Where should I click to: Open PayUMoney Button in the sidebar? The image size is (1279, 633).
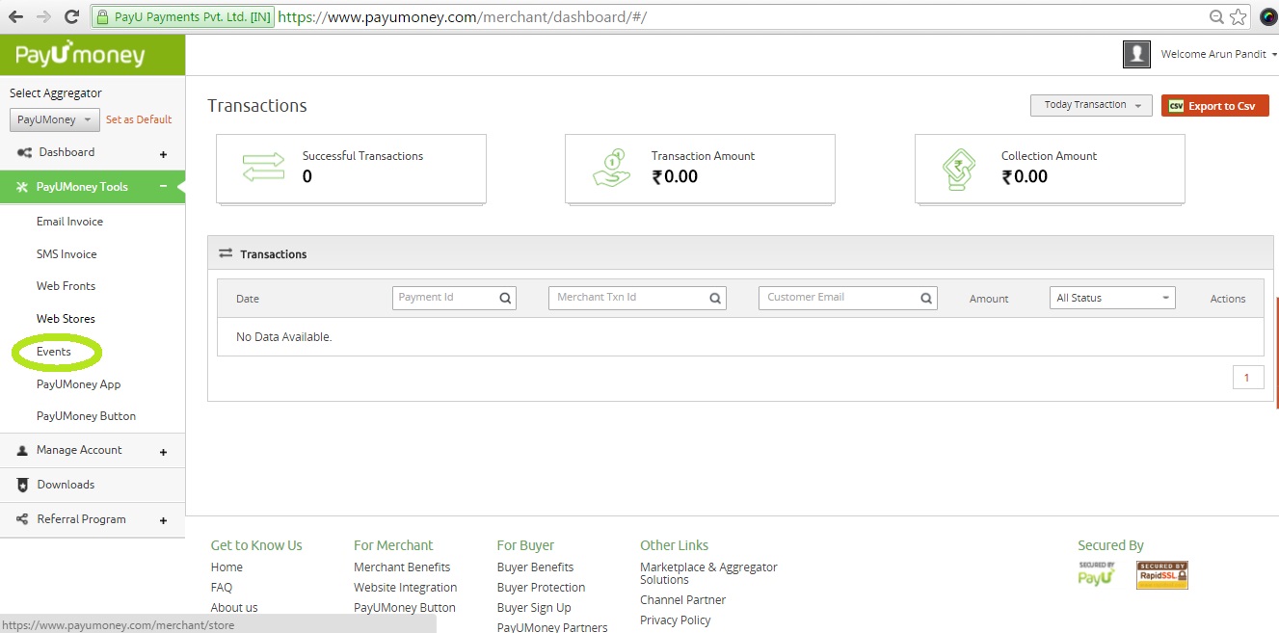coord(86,416)
